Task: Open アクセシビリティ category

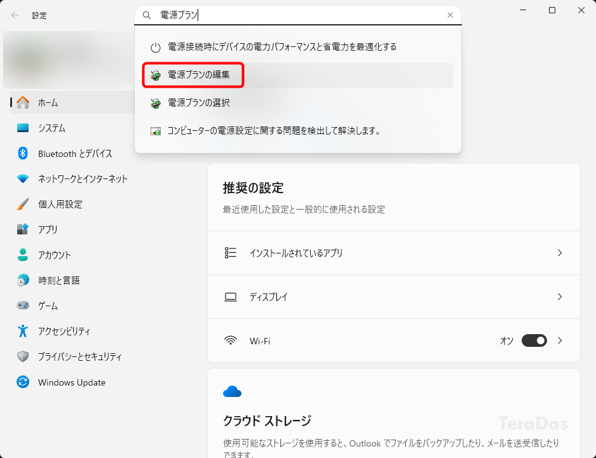Action: click(72, 332)
